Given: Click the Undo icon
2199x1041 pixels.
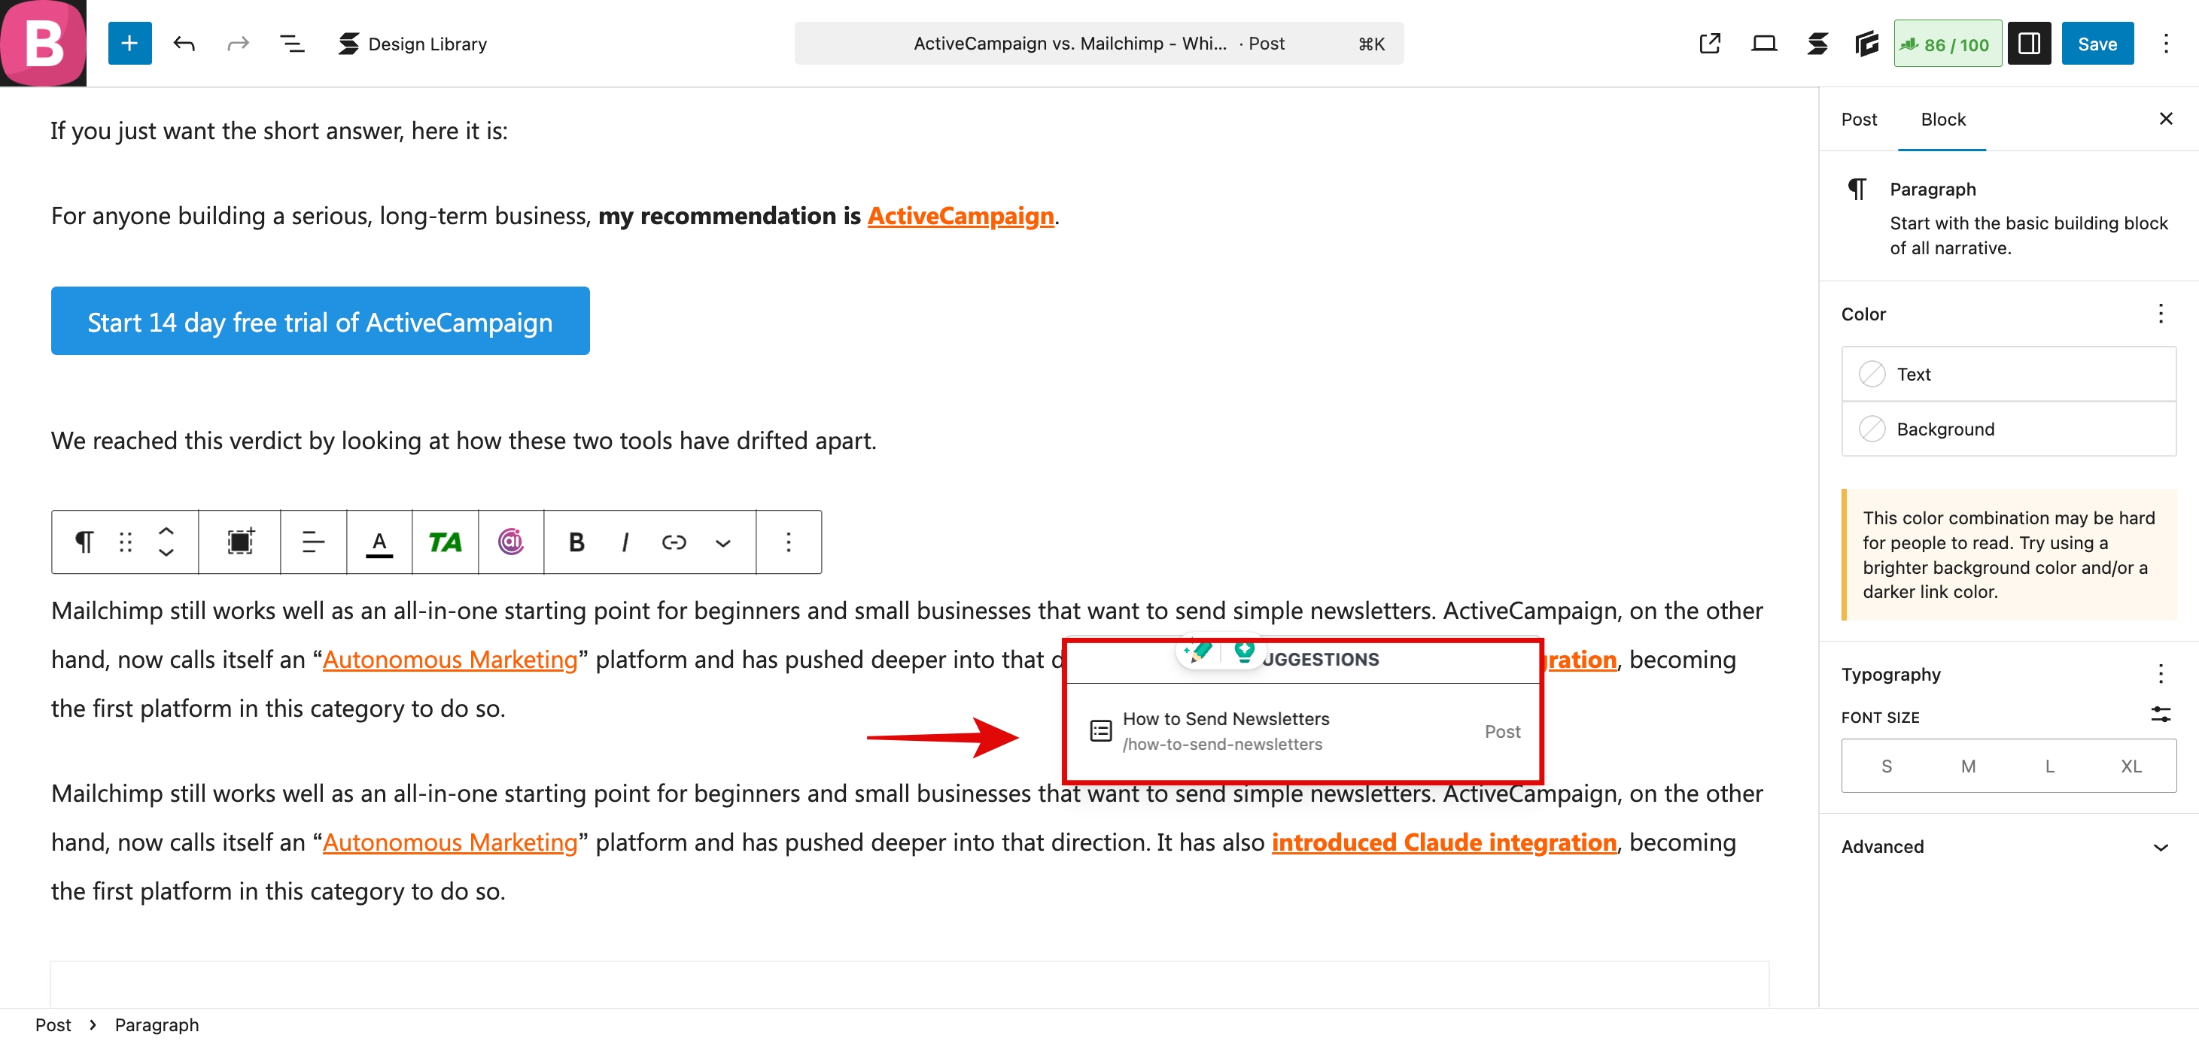Looking at the screenshot, I should (x=184, y=44).
